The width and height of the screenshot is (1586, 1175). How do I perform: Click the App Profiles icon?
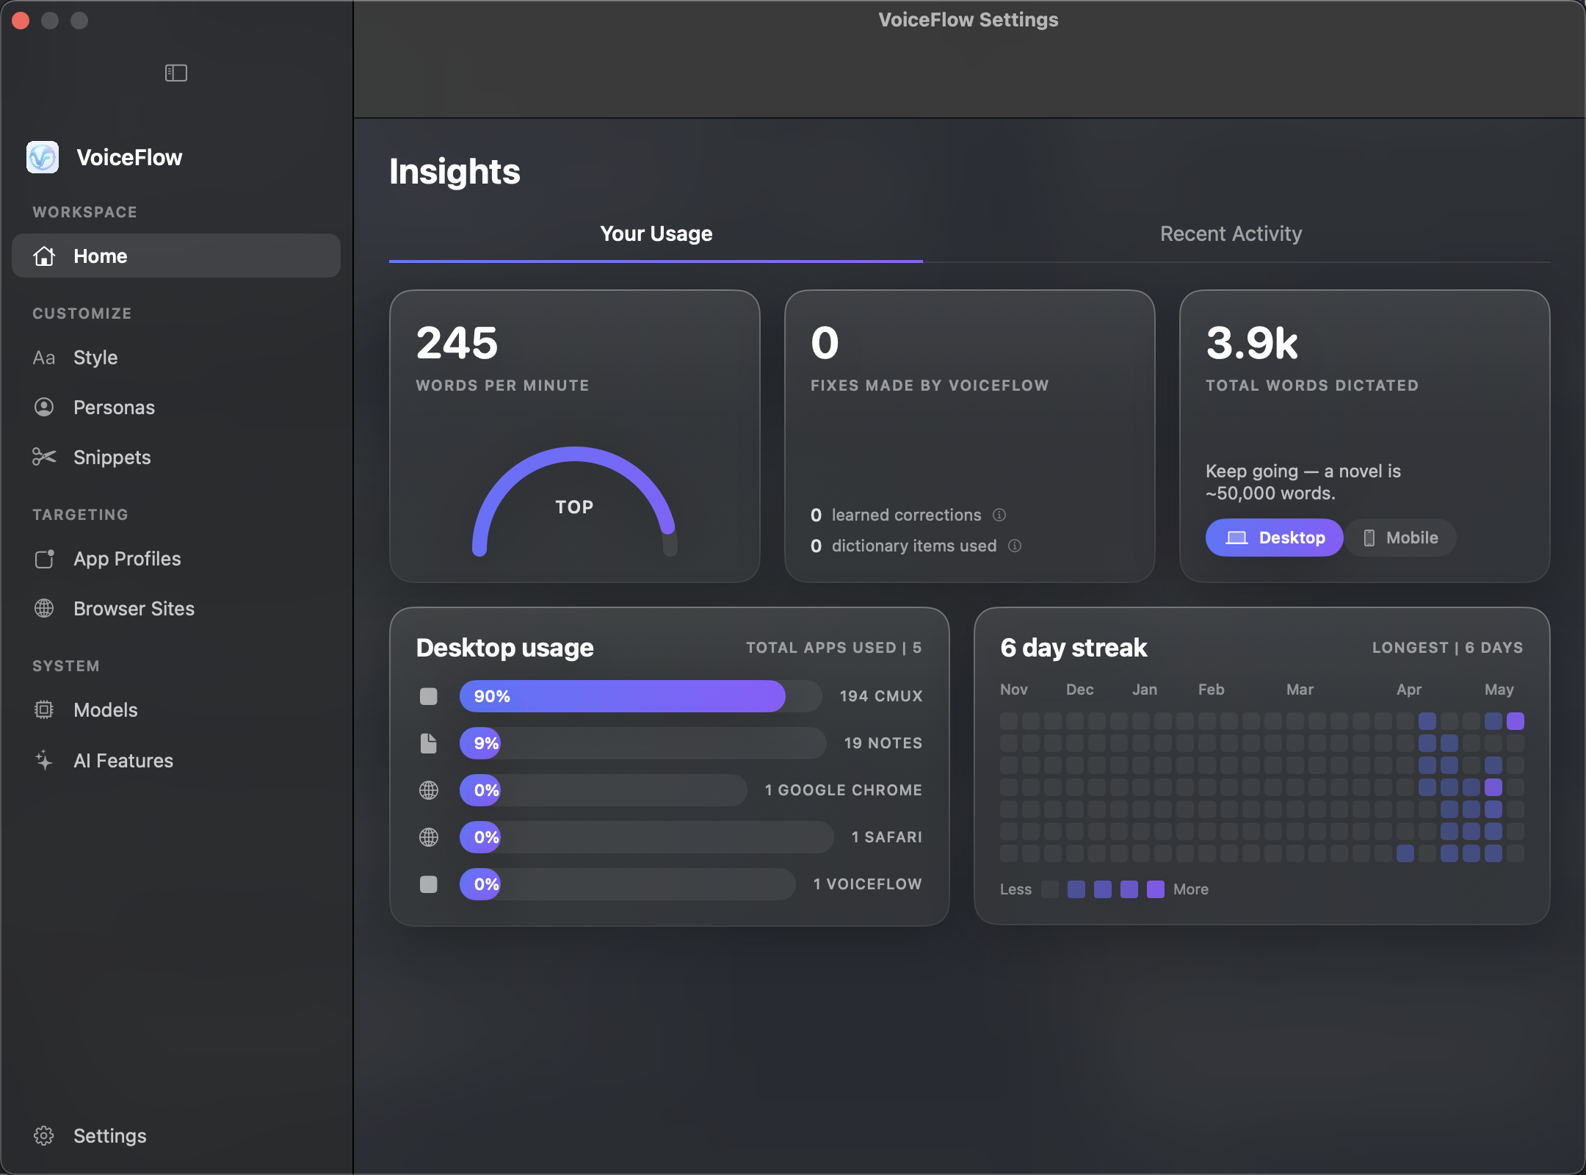[44, 559]
